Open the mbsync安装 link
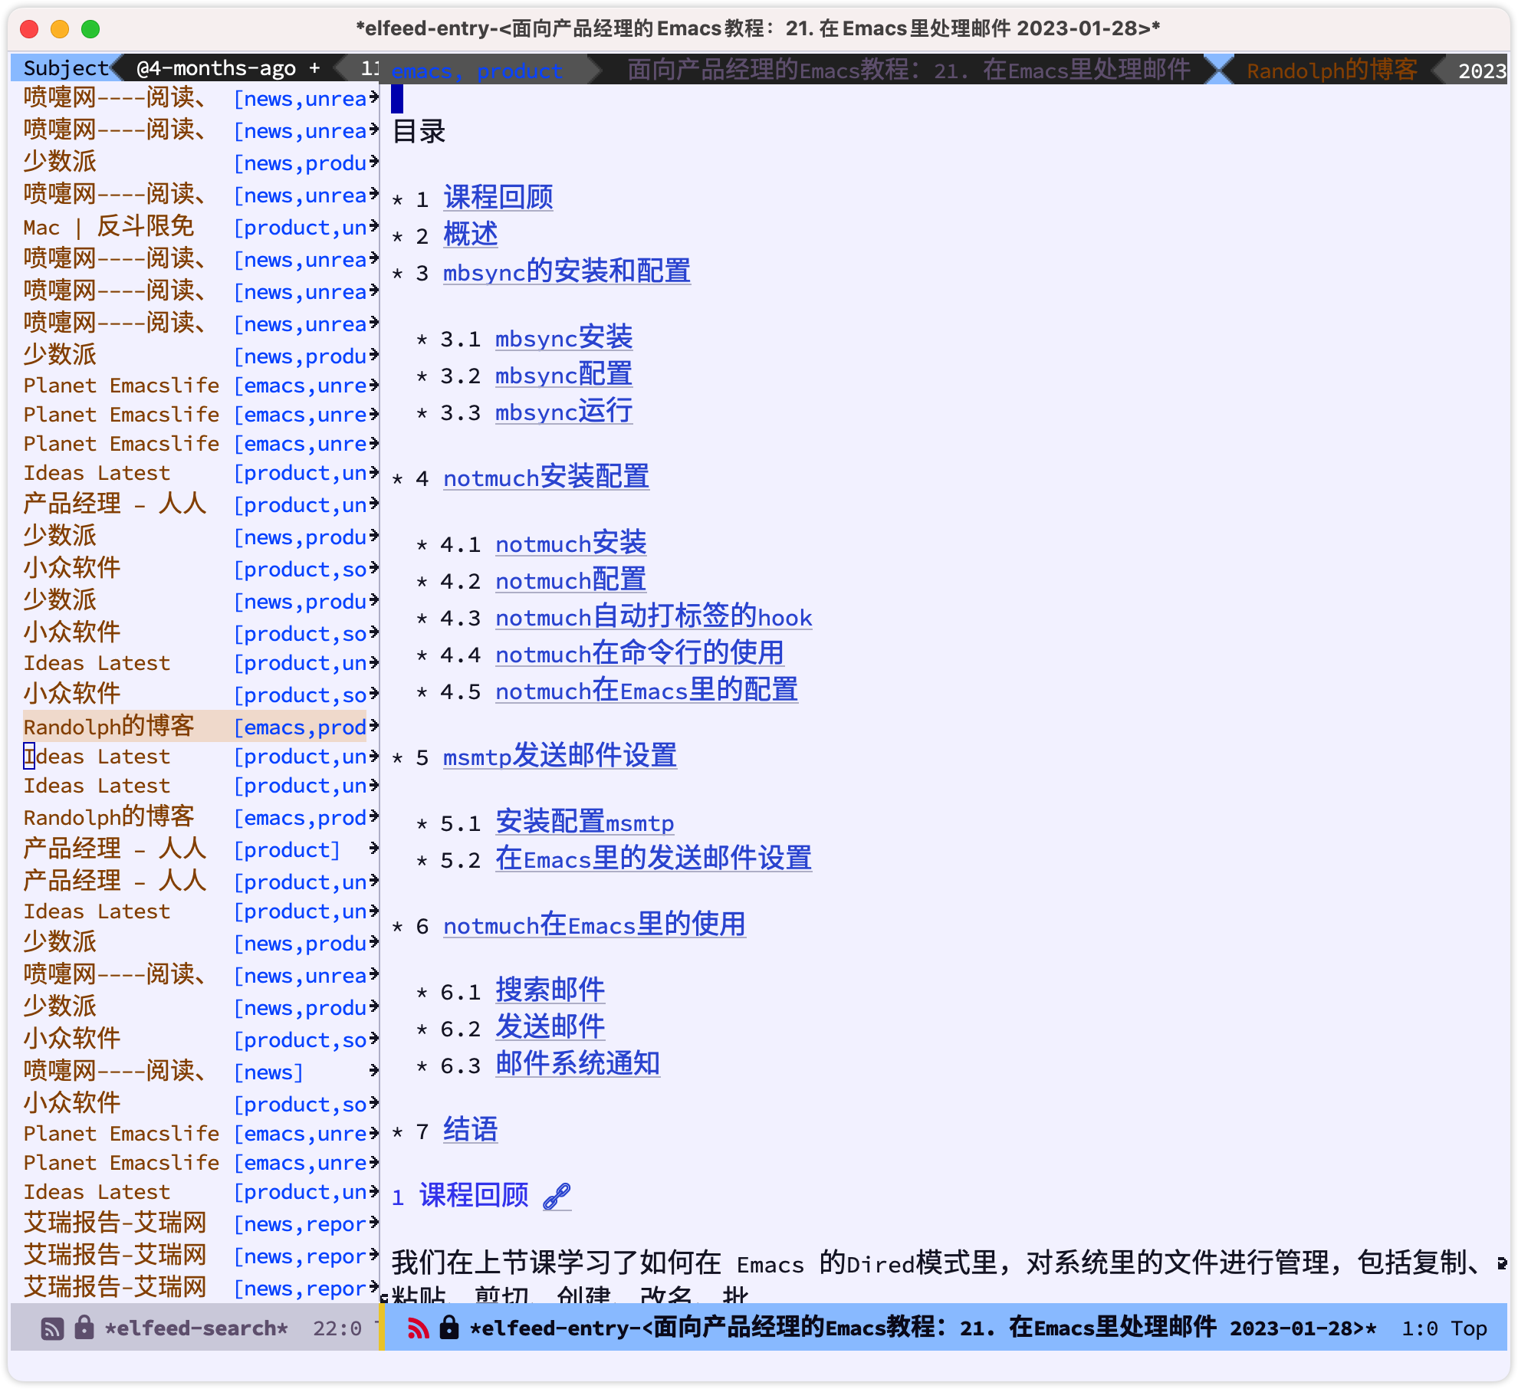The image size is (1518, 1389). [563, 337]
